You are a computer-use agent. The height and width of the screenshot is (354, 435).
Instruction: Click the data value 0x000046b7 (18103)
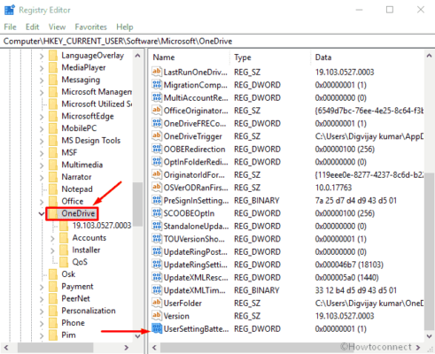(x=349, y=265)
